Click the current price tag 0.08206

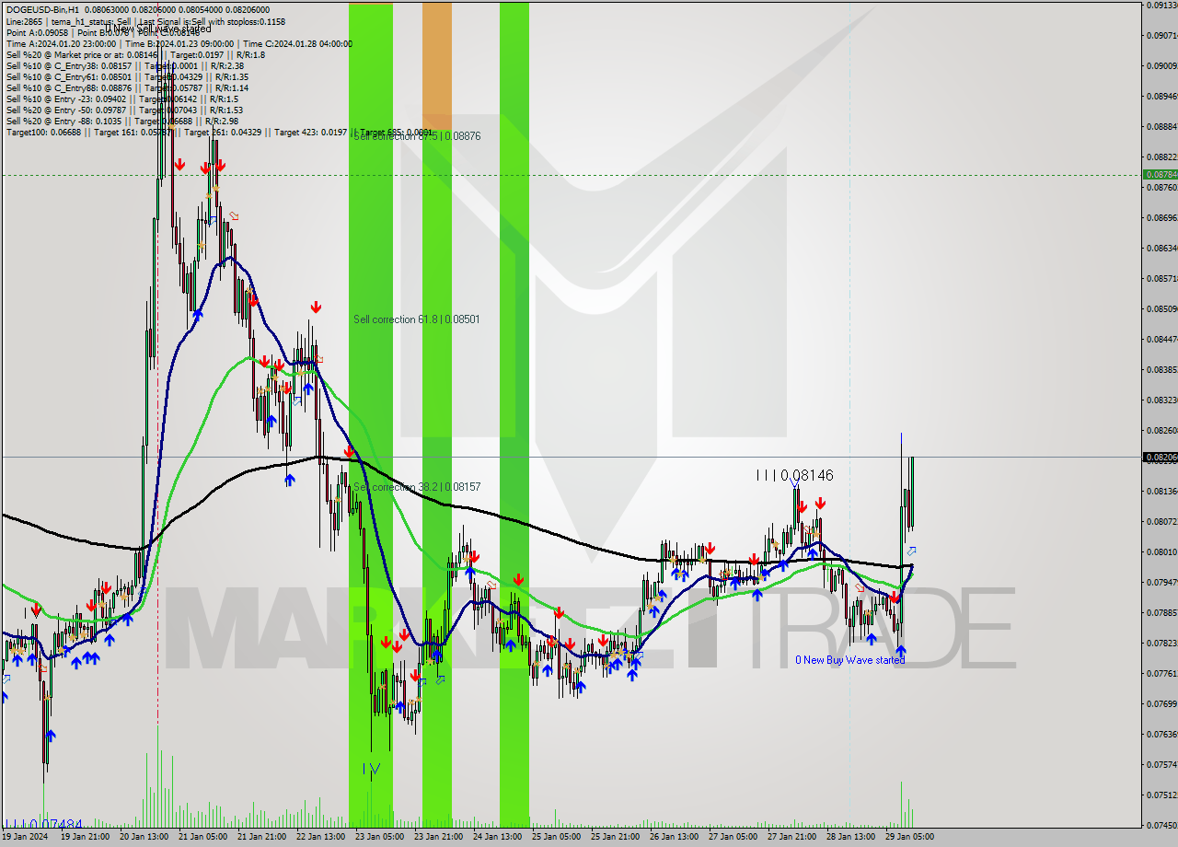click(1160, 457)
